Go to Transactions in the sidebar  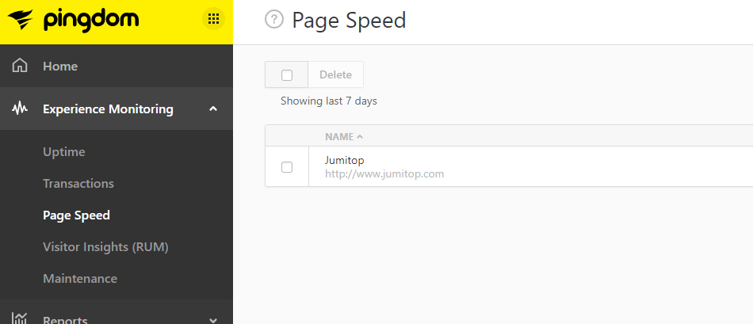tap(78, 183)
